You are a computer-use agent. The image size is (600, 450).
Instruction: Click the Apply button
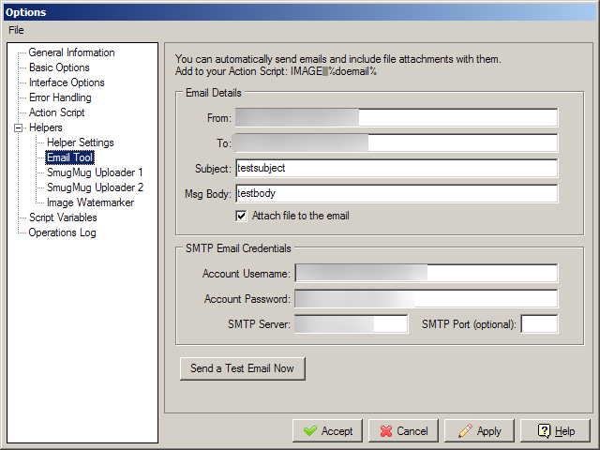click(479, 431)
